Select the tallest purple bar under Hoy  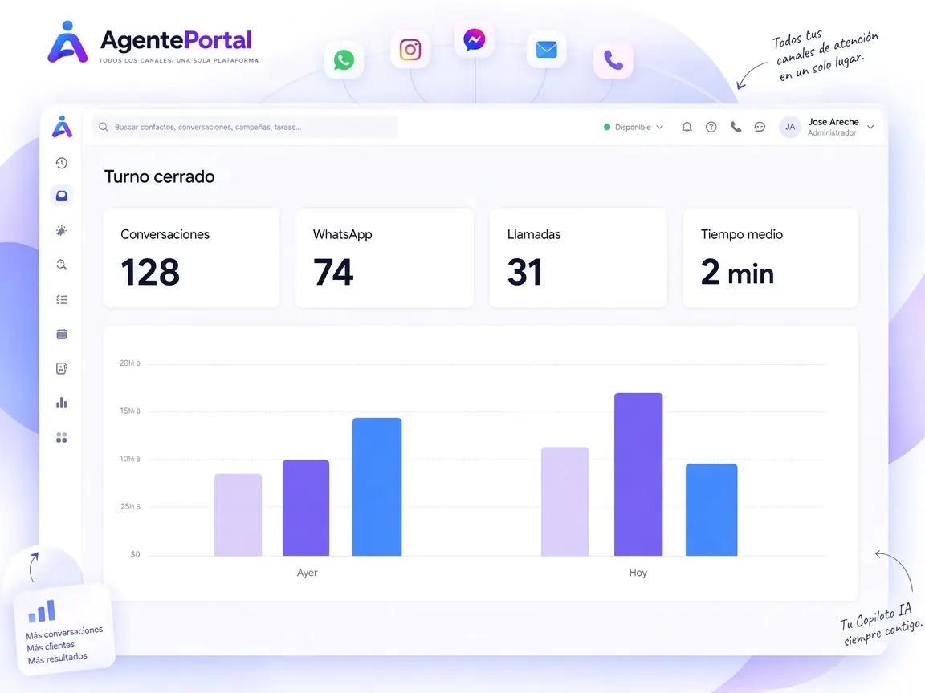click(638, 474)
